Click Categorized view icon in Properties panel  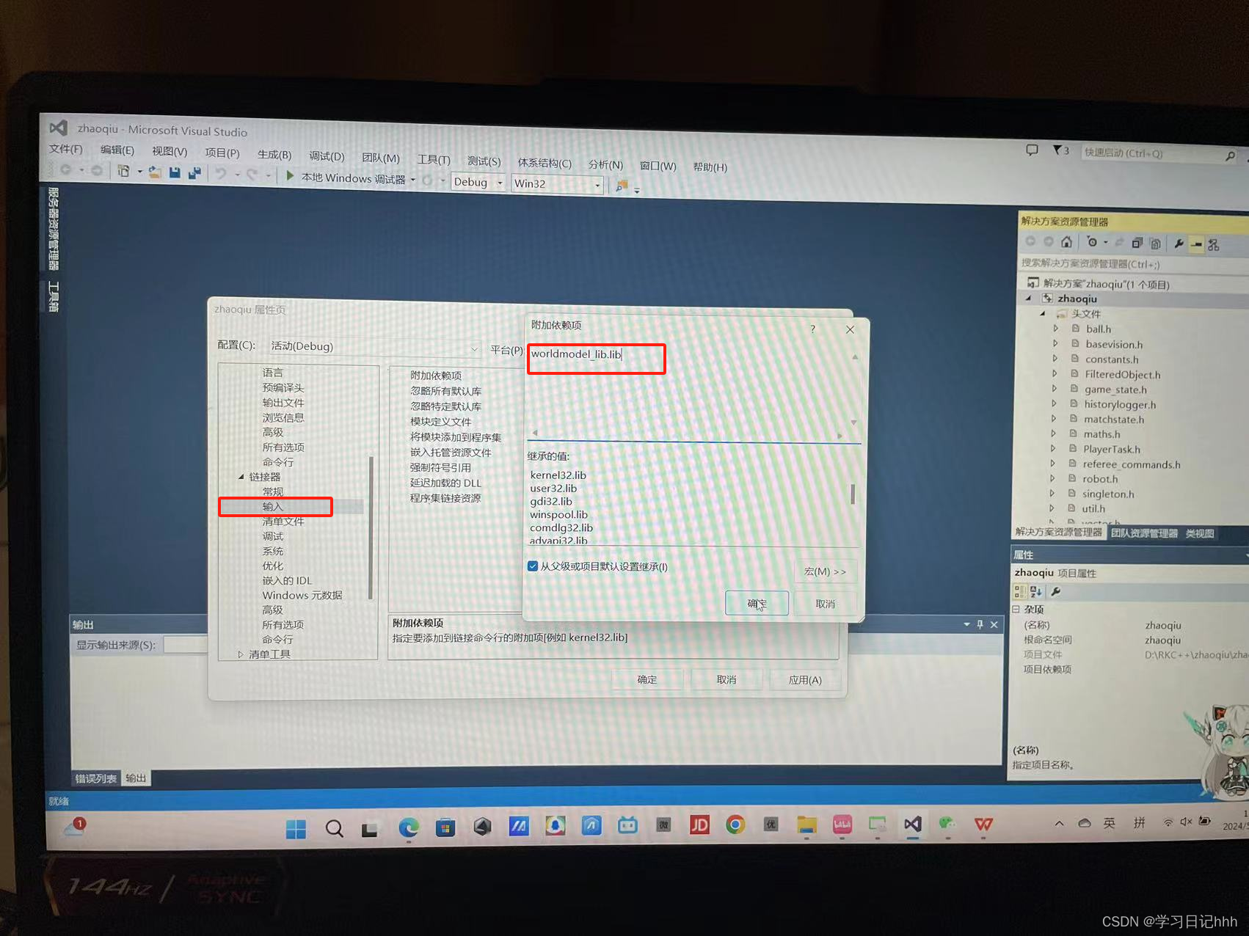pyautogui.click(x=1019, y=591)
